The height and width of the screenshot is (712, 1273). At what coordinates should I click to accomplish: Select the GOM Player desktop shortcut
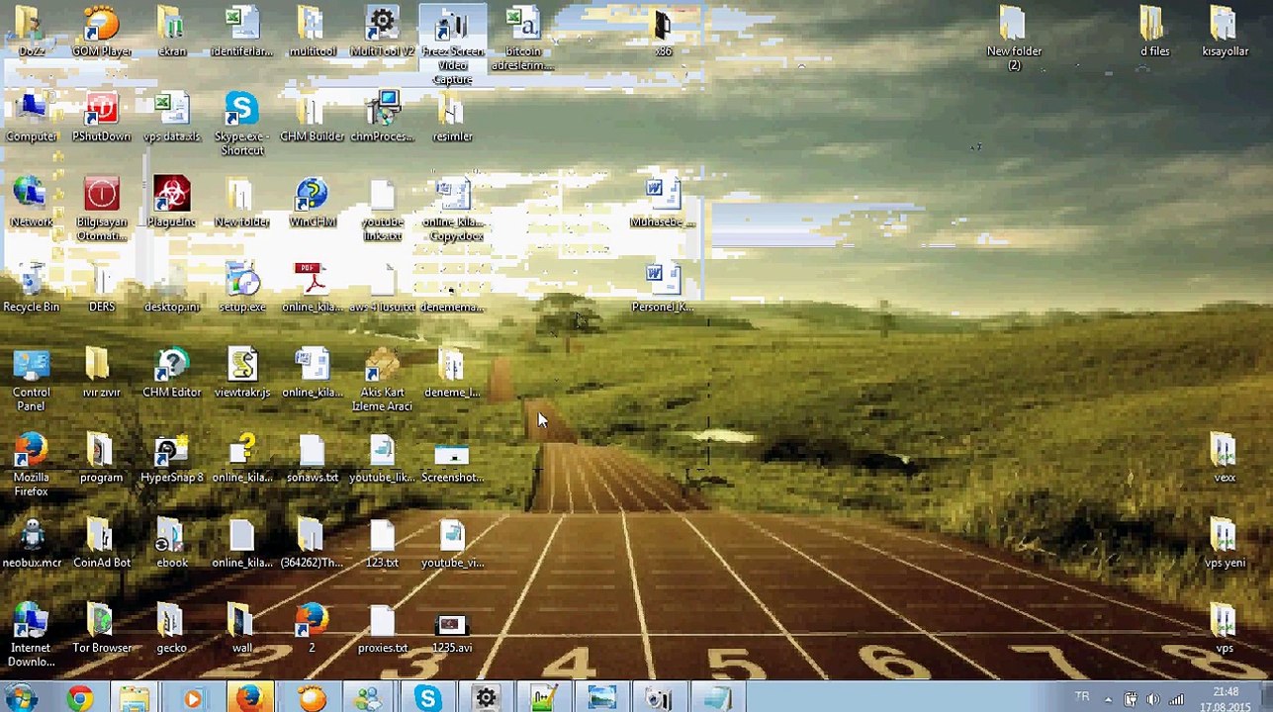102,31
